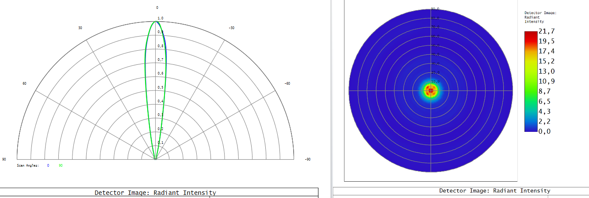Image resolution: width=589 pixels, height=198 pixels.
Task: Click the green scan angle 90 value
Action: click(x=61, y=165)
